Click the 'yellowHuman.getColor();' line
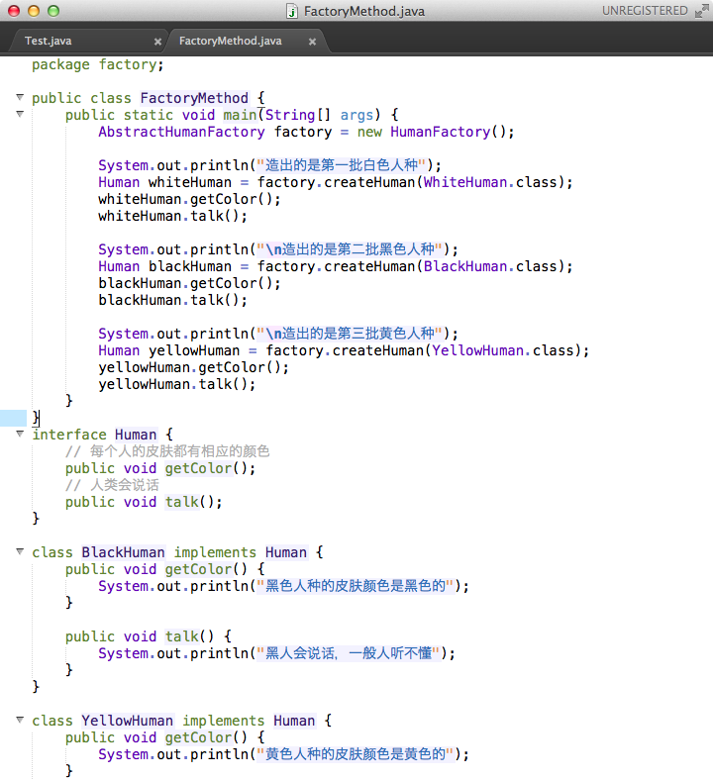Screen dimensions: 713x779 pos(193,367)
